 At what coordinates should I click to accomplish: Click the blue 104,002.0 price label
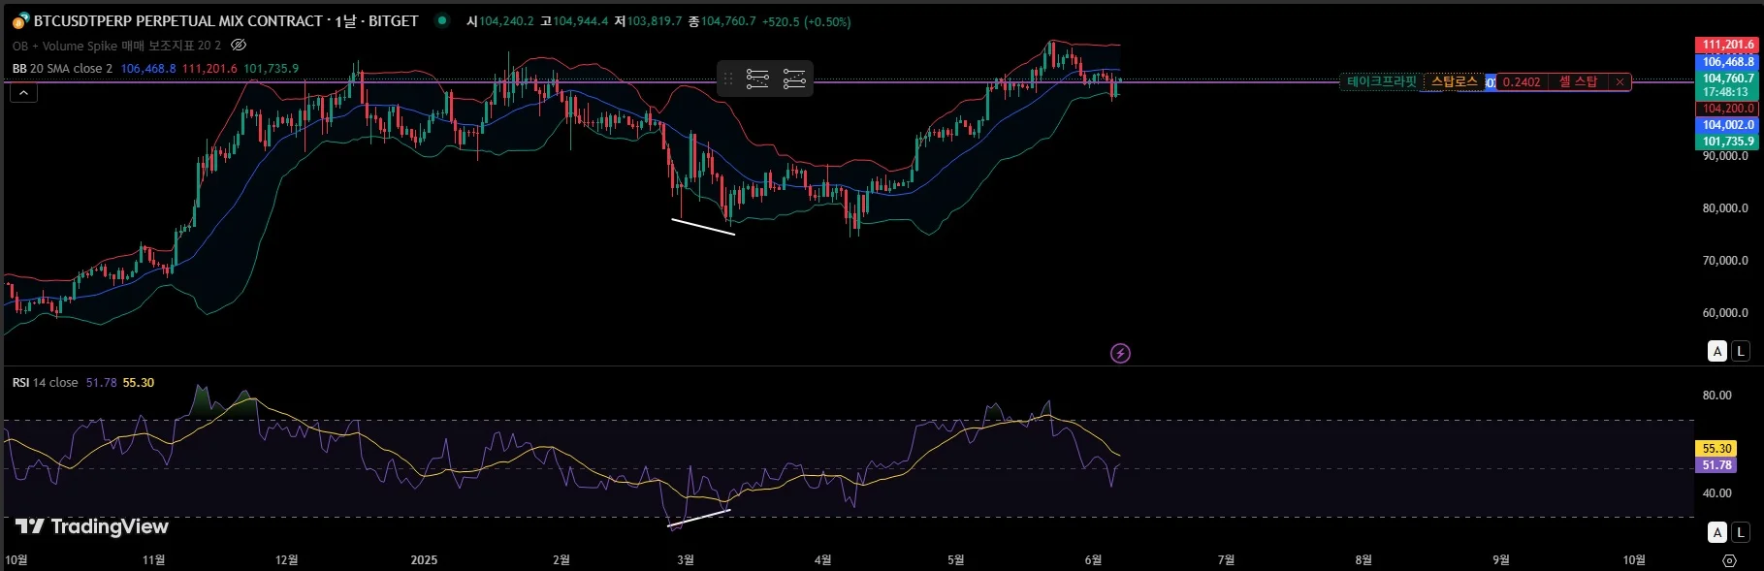(1728, 125)
